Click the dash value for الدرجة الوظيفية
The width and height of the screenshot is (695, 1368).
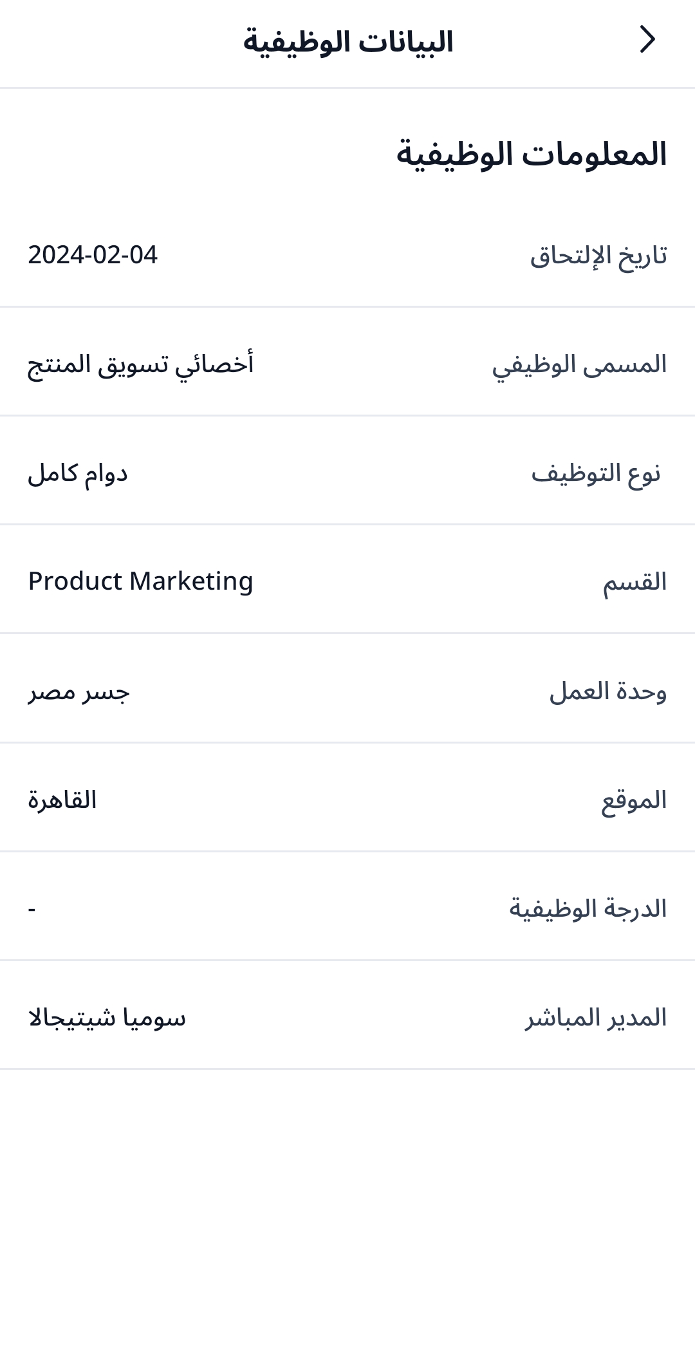coord(32,909)
